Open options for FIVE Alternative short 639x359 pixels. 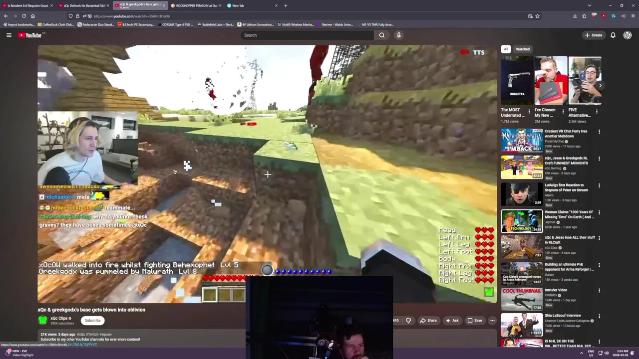[x=597, y=112]
